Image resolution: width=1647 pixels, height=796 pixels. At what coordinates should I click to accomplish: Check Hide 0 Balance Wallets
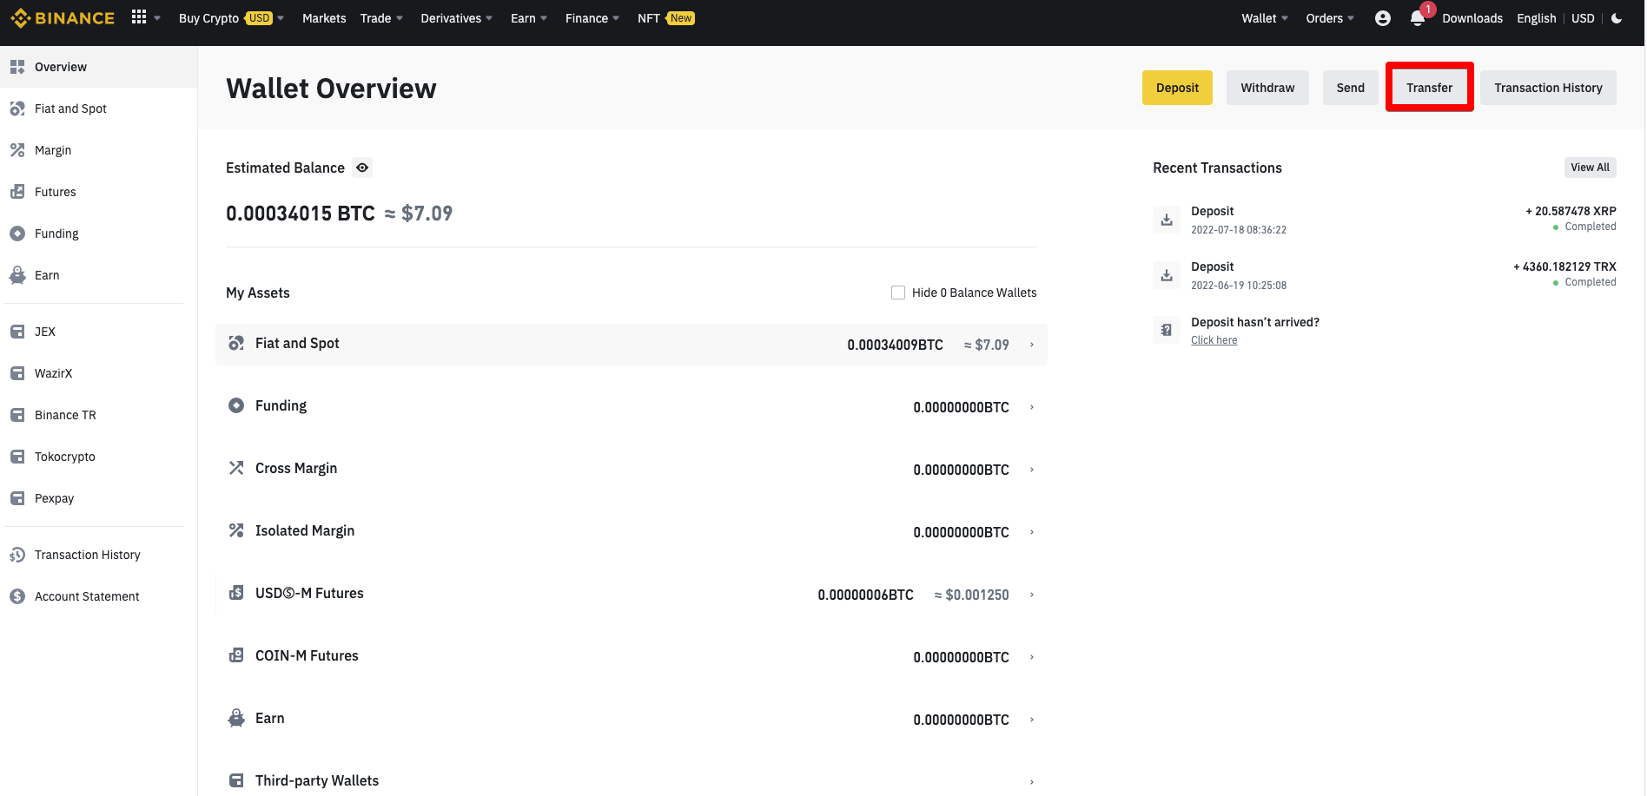pos(898,293)
